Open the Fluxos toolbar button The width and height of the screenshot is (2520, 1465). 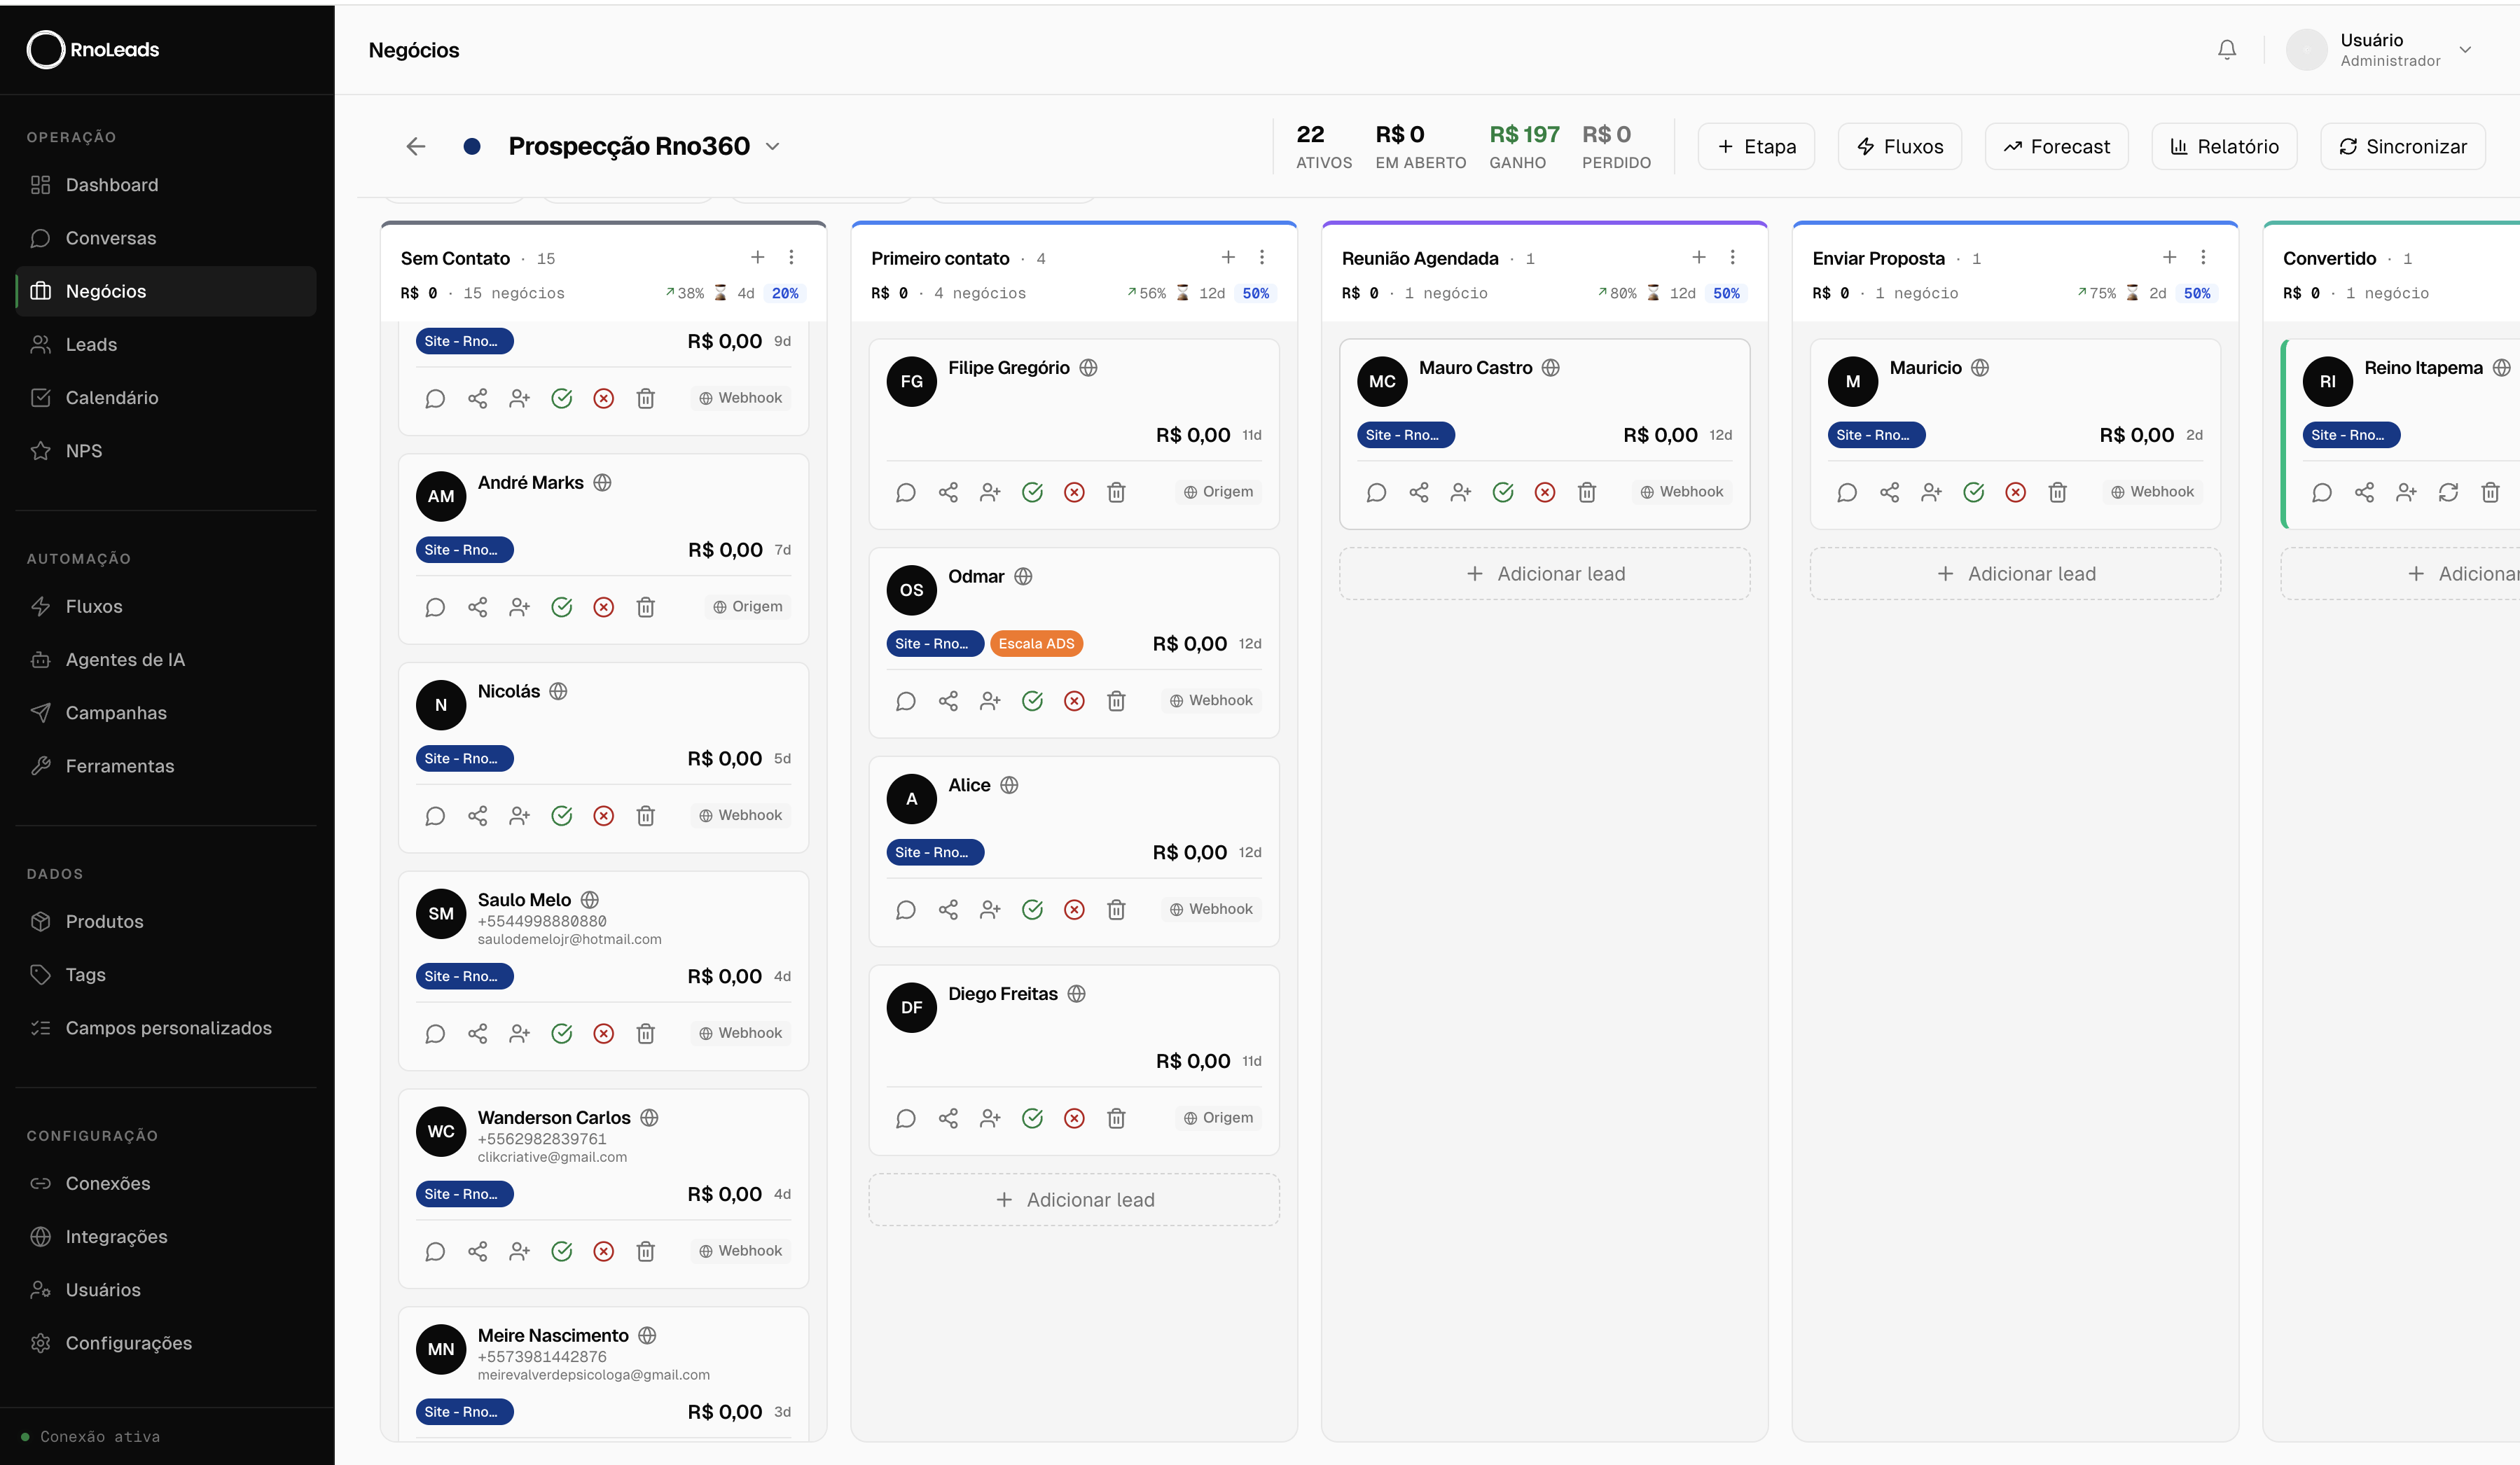click(x=1900, y=146)
